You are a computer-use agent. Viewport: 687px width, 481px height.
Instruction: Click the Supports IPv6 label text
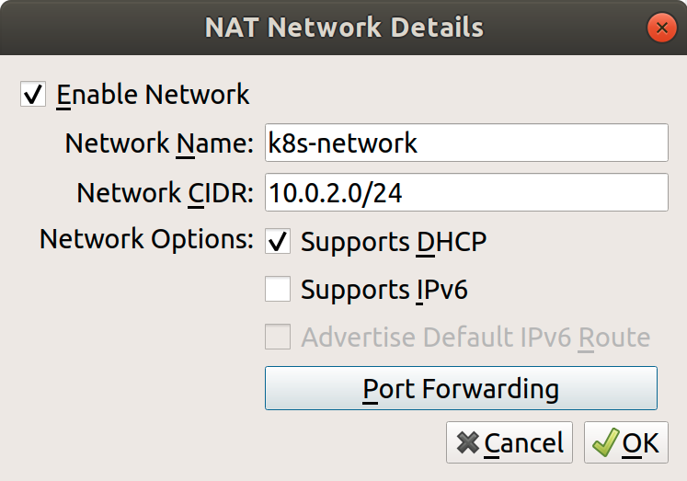click(x=384, y=290)
